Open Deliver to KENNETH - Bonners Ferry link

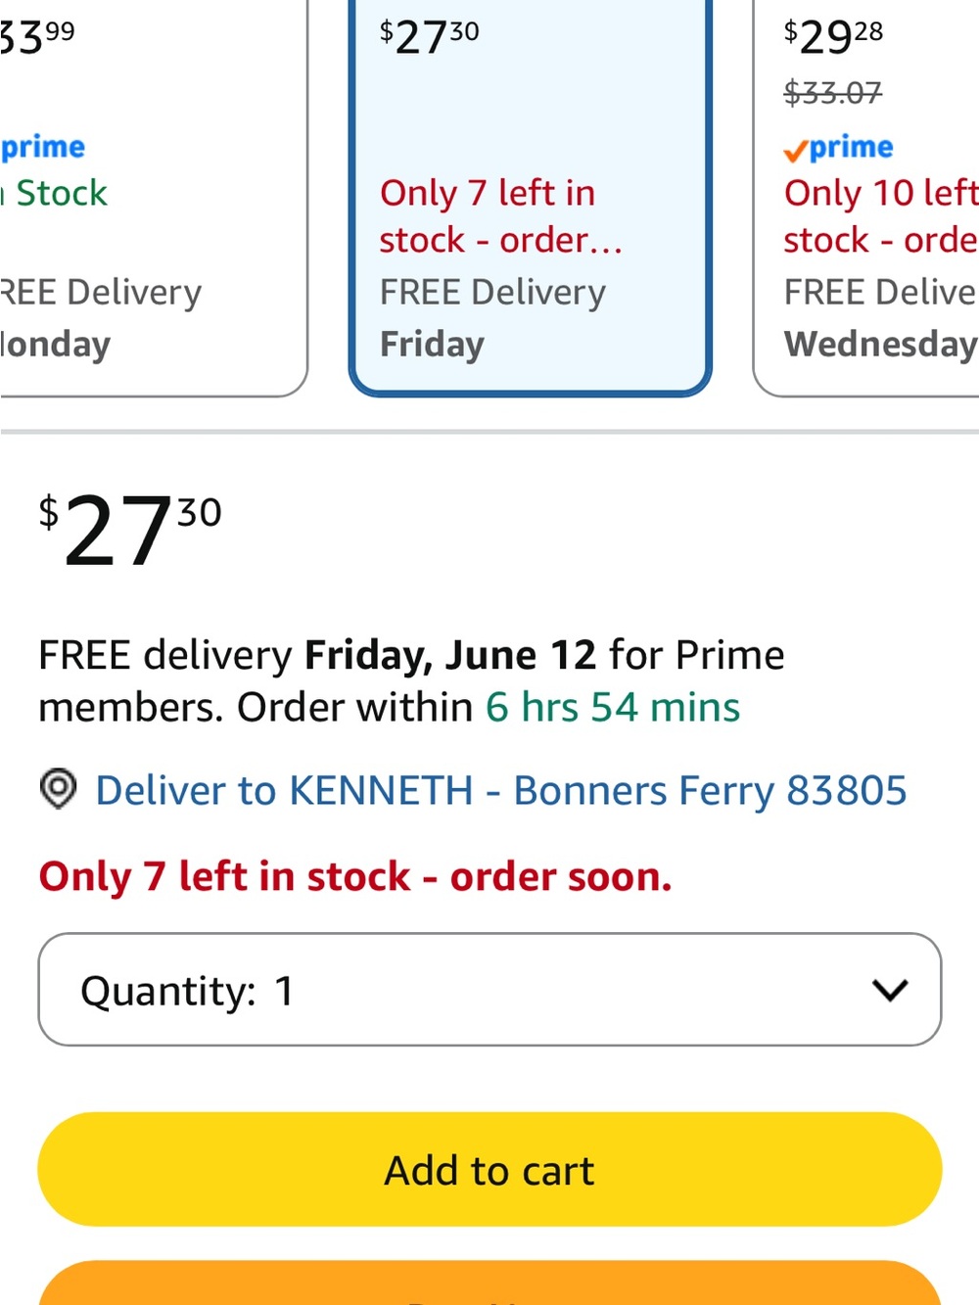pos(501,790)
